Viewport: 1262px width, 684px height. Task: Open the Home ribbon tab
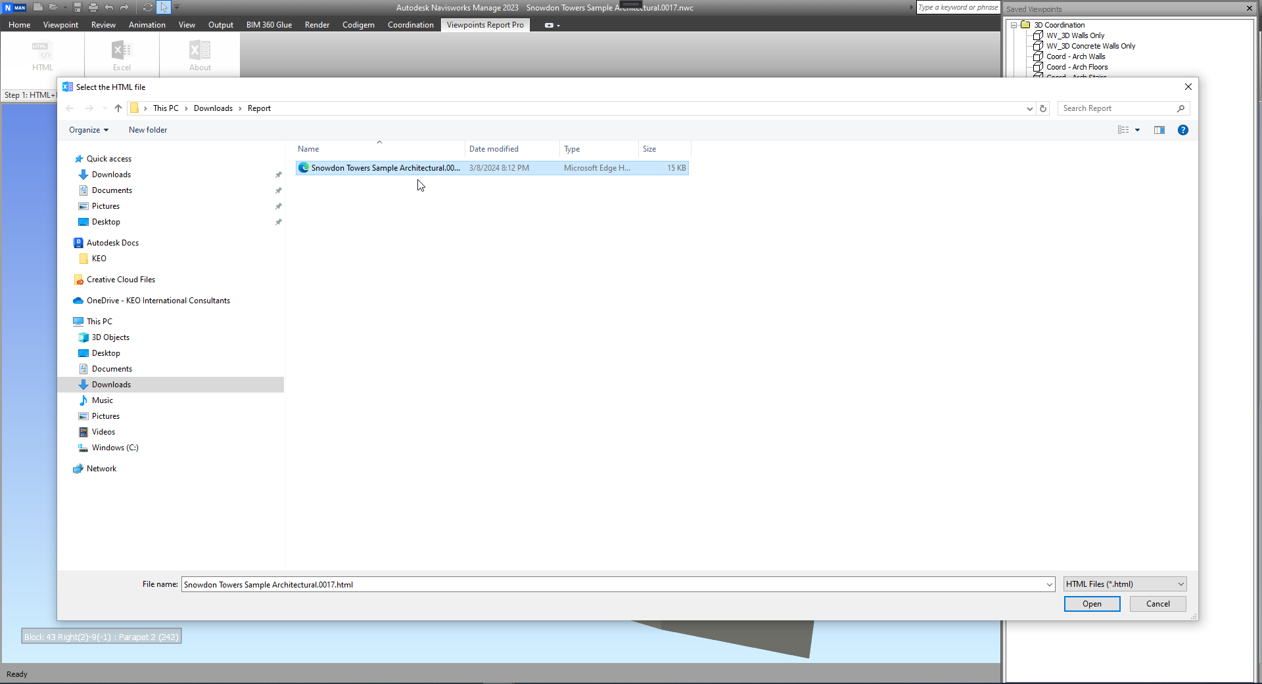pyautogui.click(x=20, y=25)
